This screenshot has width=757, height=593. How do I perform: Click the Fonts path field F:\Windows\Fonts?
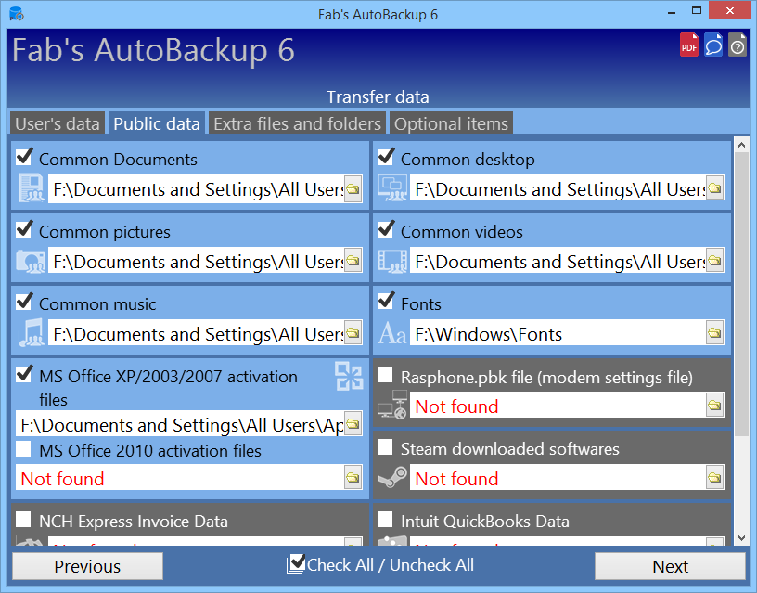[558, 333]
